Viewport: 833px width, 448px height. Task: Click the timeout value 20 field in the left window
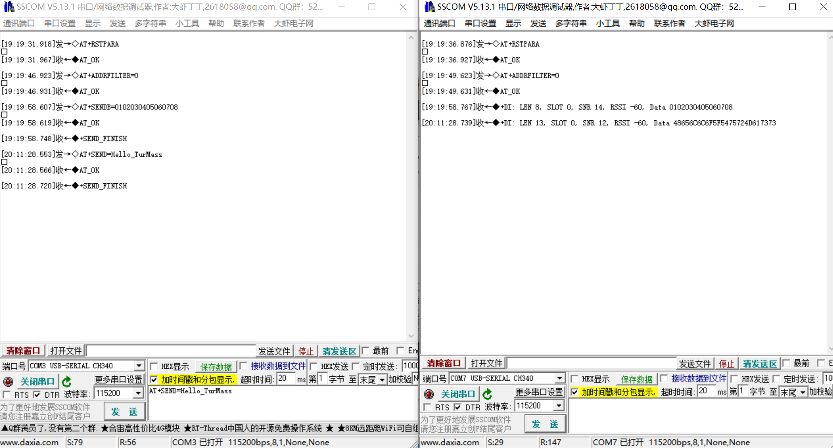pyautogui.click(x=286, y=379)
